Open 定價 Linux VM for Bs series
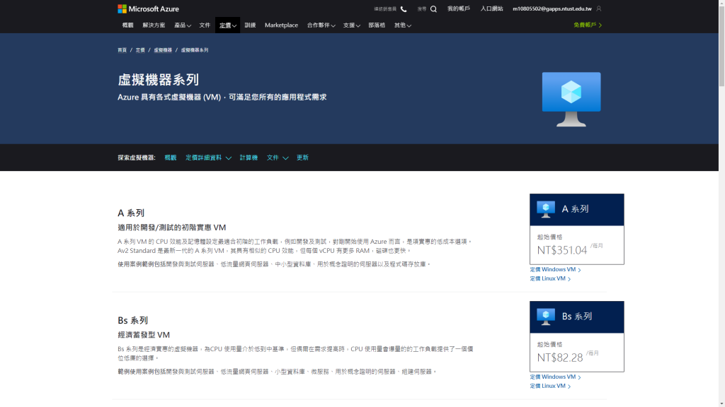725x407 pixels. click(550, 387)
